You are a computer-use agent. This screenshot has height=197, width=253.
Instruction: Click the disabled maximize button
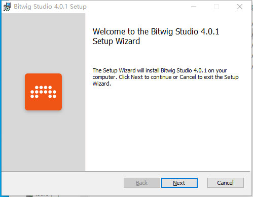click(216, 7)
